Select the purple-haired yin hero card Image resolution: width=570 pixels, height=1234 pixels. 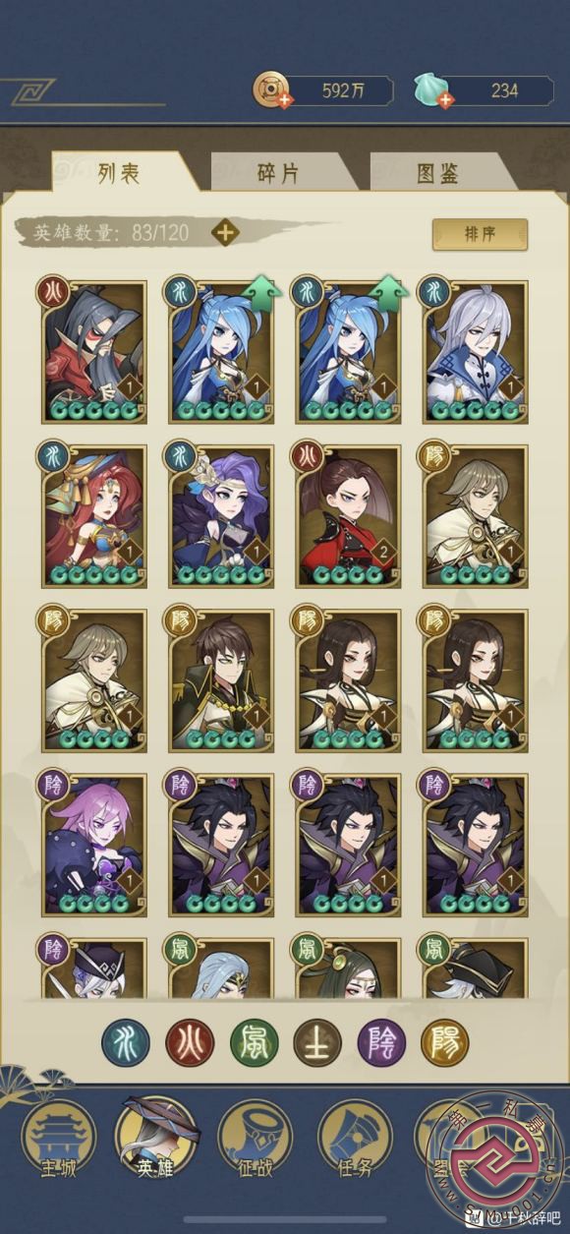coord(93,846)
